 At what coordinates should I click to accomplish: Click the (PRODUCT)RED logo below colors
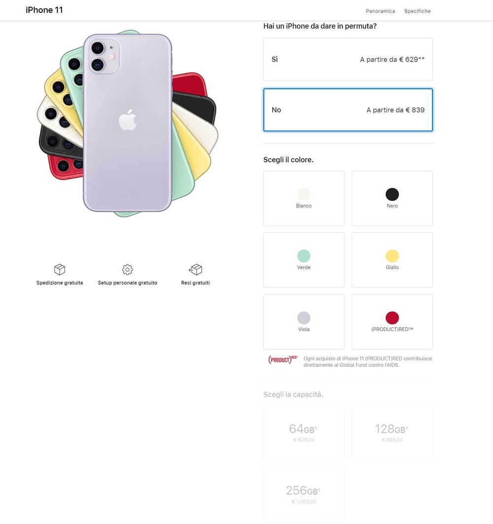[x=283, y=360]
